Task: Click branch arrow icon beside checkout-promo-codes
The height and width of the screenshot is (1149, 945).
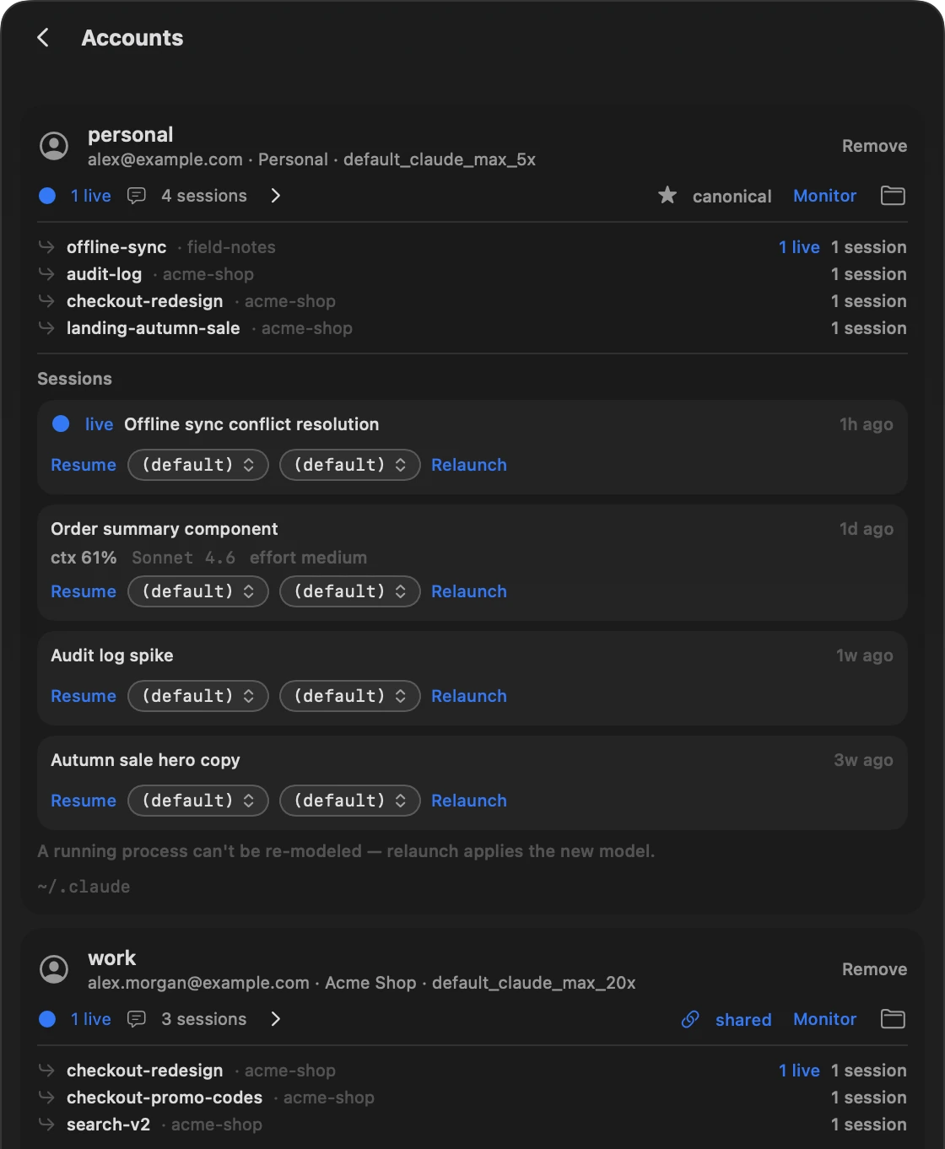Action: [x=46, y=1097]
